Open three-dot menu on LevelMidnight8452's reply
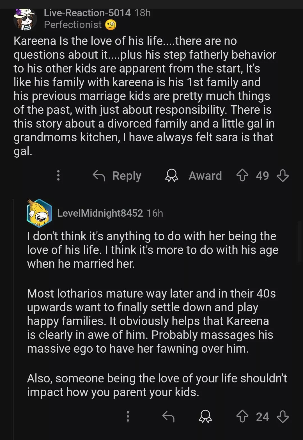 click(128, 416)
